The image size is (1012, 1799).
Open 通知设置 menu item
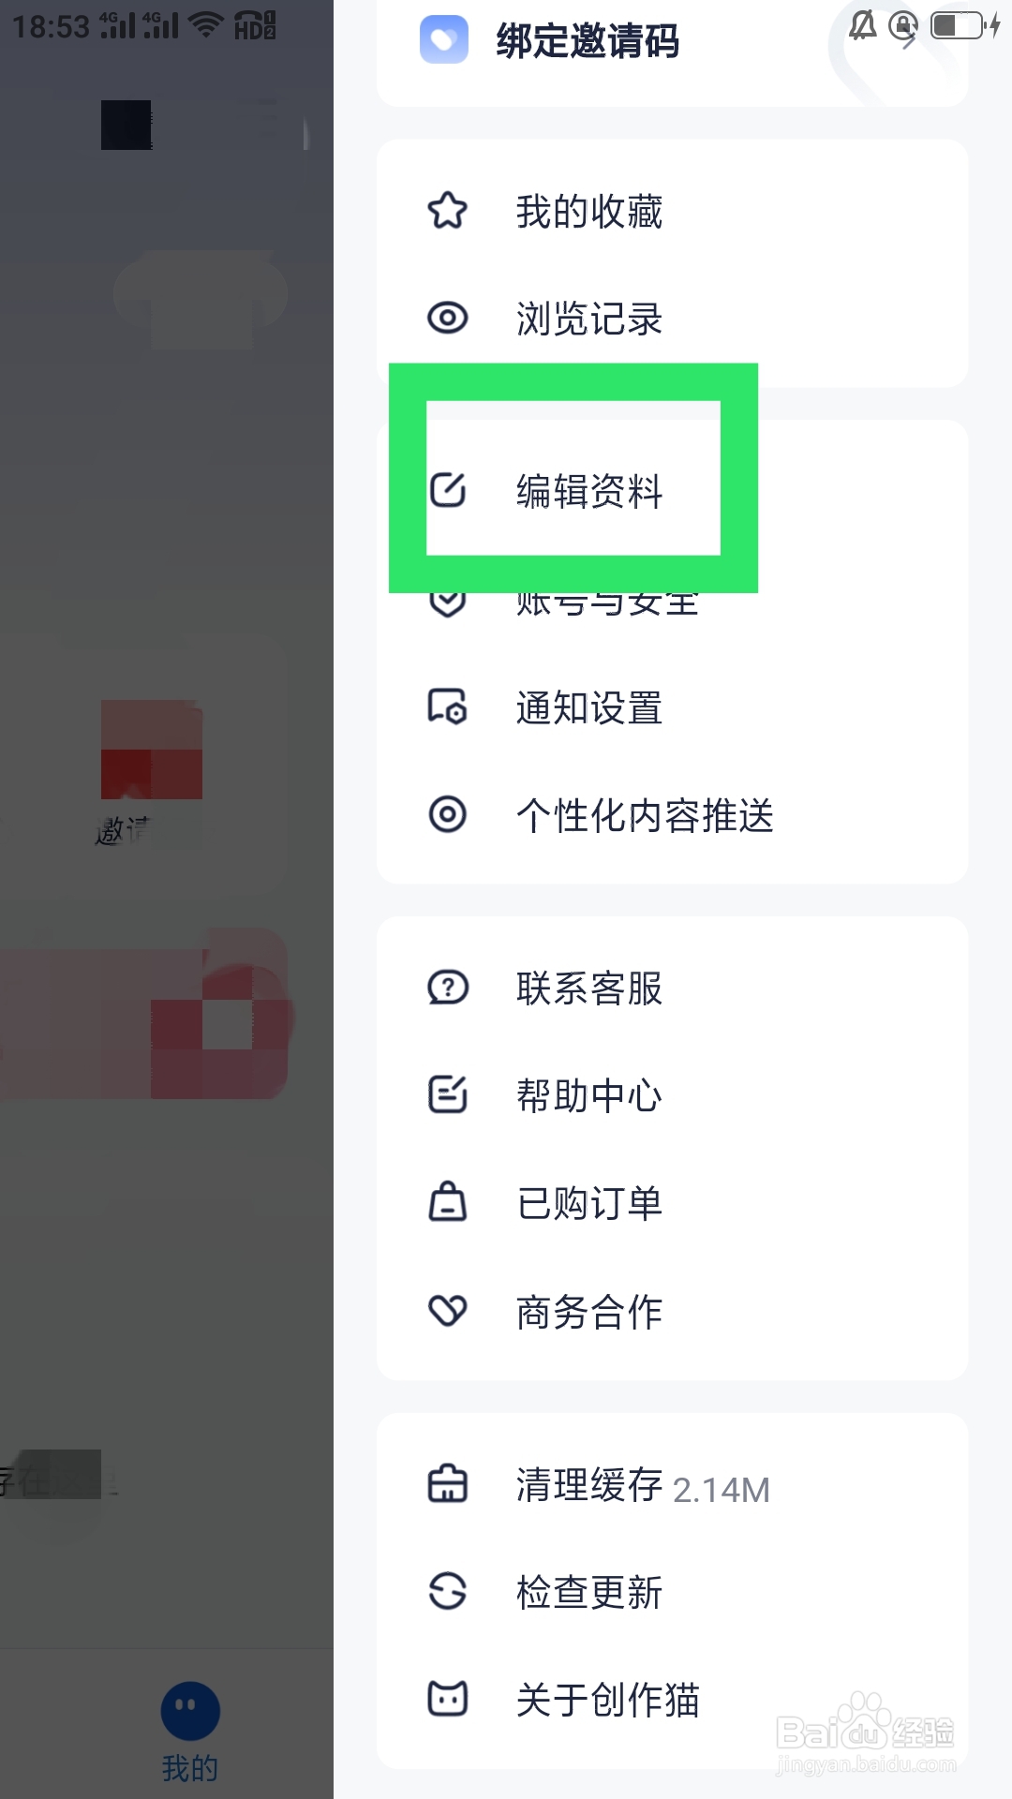(x=672, y=707)
